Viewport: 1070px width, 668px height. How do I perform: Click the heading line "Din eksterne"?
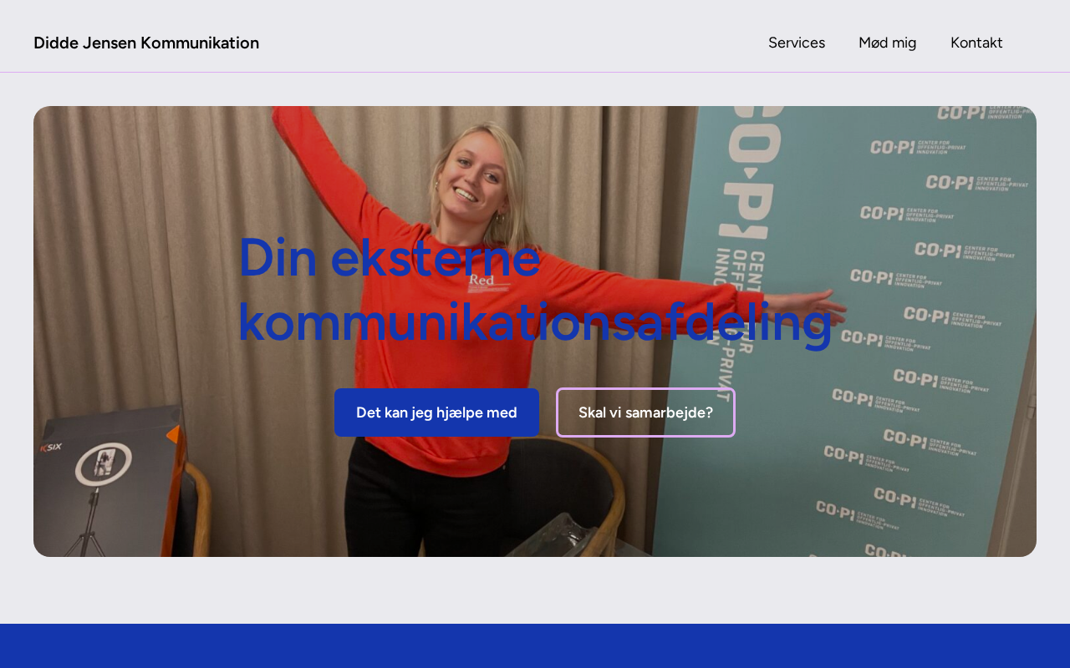tap(390, 258)
